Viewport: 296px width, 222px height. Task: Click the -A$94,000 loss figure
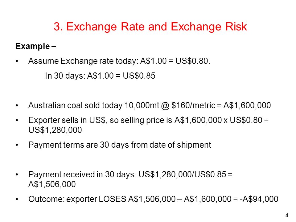tap(259, 199)
